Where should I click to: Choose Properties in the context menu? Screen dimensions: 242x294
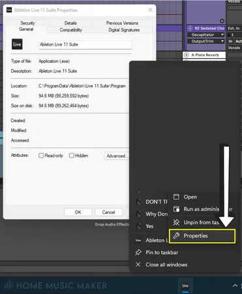click(202, 236)
